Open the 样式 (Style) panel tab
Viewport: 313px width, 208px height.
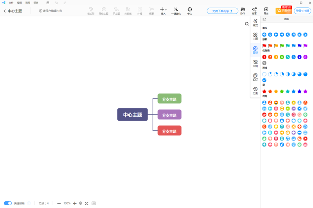coord(255,23)
